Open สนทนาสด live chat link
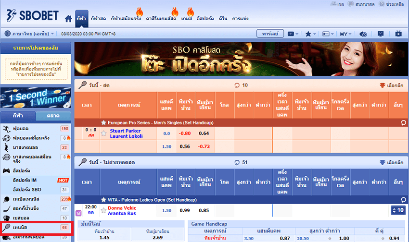The width and height of the screenshot is (409, 242). pos(361,4)
